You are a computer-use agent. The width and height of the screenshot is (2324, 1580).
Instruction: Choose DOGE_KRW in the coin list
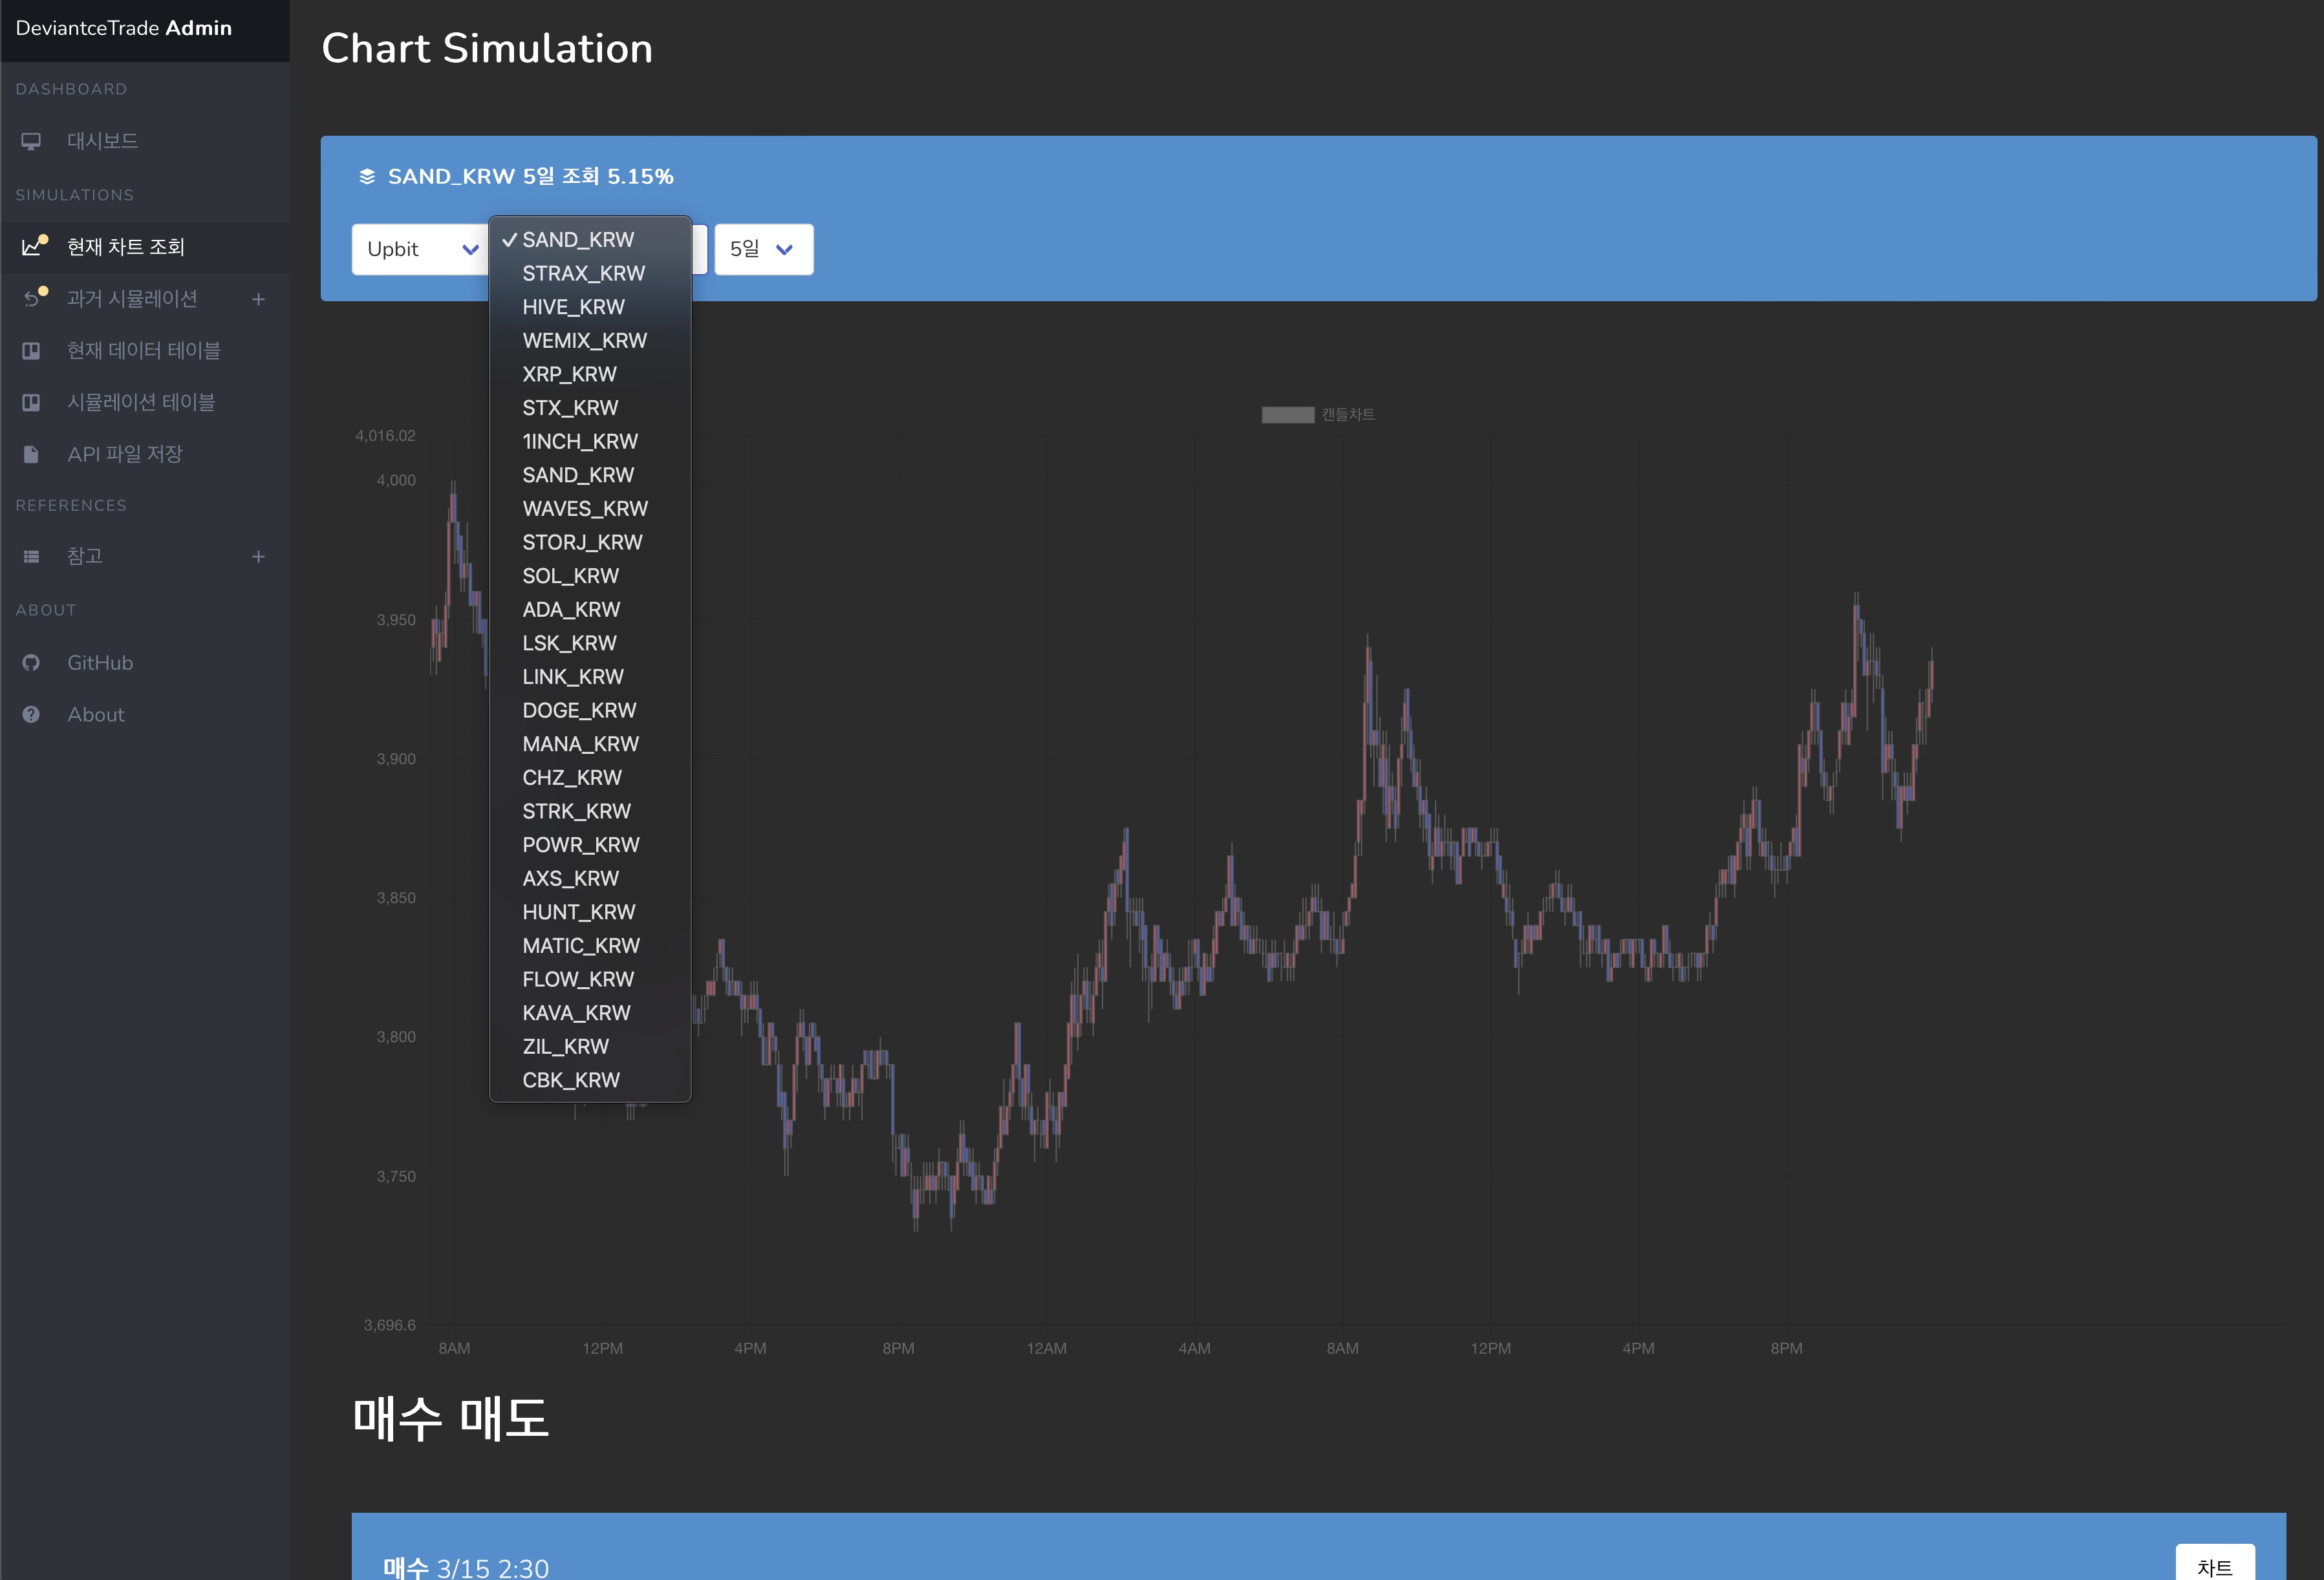coord(579,710)
